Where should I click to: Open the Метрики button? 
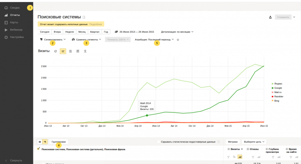[233, 142]
